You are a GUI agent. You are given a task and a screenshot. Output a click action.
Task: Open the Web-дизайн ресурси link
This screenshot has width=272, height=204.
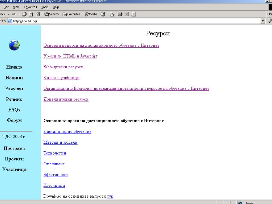coord(63,67)
